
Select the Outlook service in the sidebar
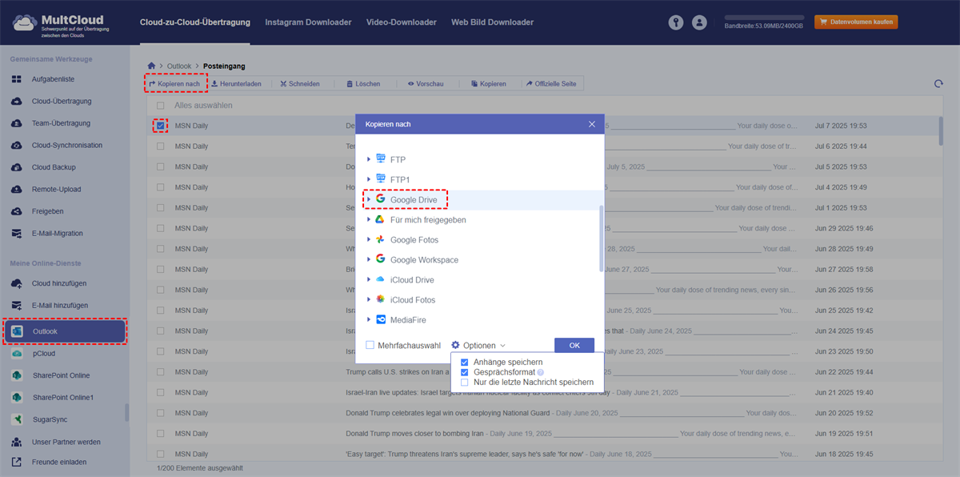tap(65, 331)
